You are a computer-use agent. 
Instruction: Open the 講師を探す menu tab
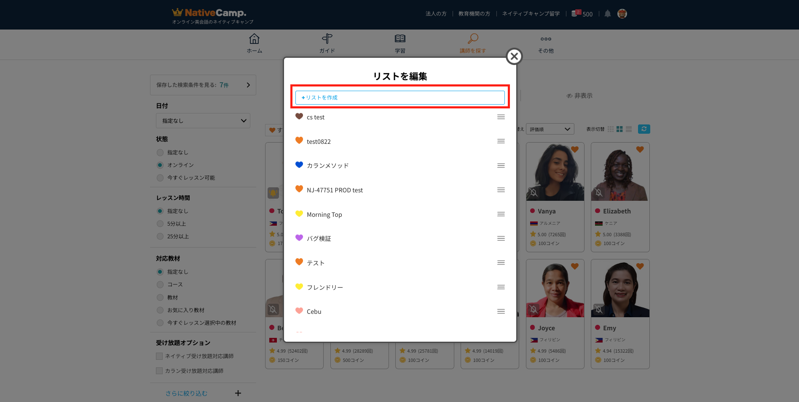click(x=473, y=43)
